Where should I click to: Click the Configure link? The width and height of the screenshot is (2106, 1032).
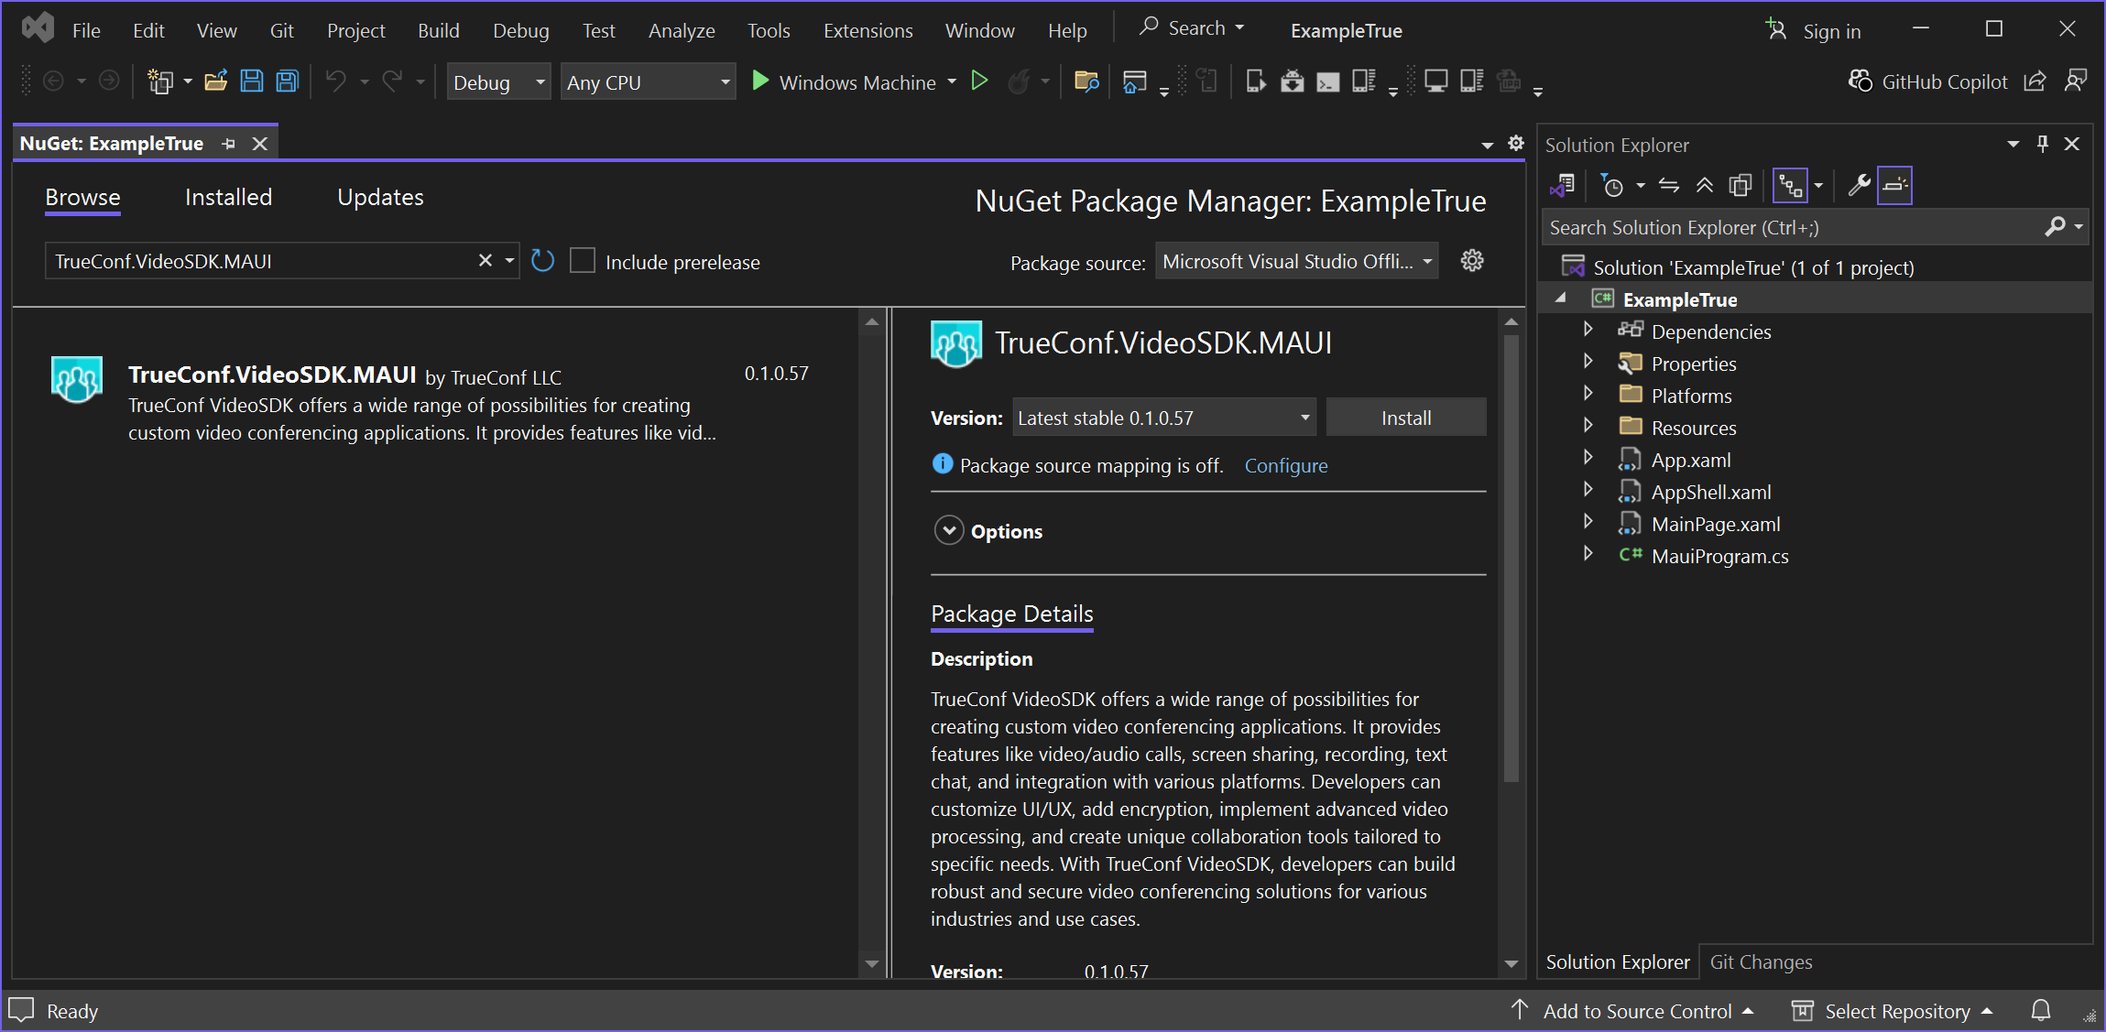click(1285, 465)
